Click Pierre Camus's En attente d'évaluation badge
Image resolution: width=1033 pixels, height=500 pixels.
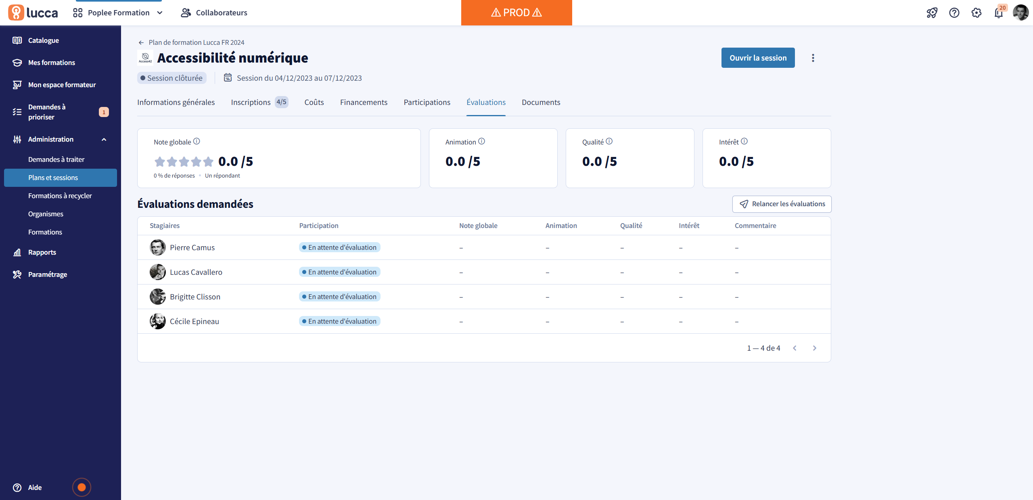(x=339, y=247)
